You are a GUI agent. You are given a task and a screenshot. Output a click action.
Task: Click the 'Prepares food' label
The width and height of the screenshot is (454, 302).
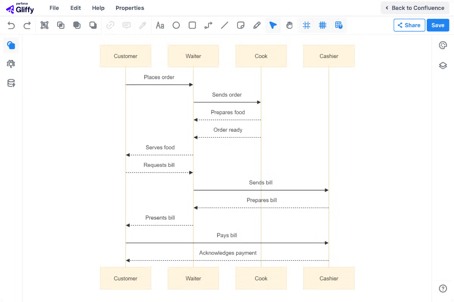[228, 112]
